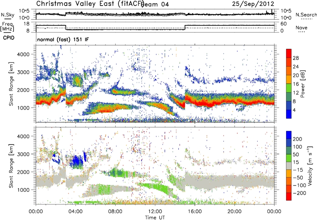This screenshot has height=220, width=317.
Task: Select '2000' tick in the Power panel
Action: click(23, 90)
